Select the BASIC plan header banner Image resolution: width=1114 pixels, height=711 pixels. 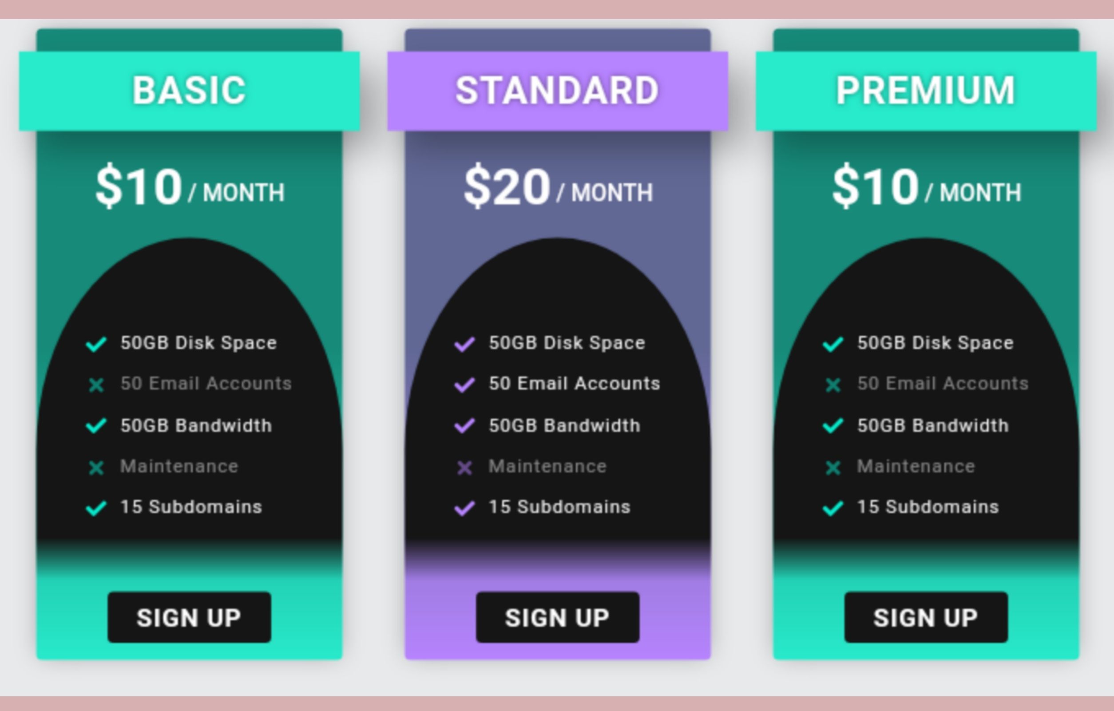(x=189, y=91)
